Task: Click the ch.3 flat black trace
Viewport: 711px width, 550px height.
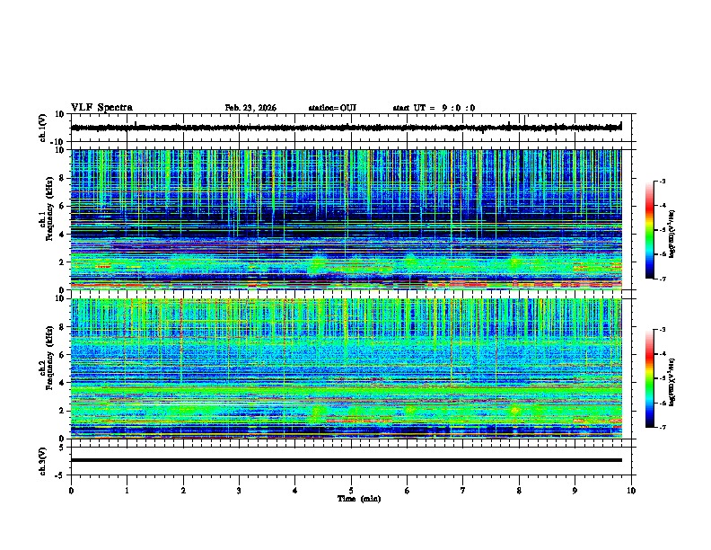Action: [346, 460]
